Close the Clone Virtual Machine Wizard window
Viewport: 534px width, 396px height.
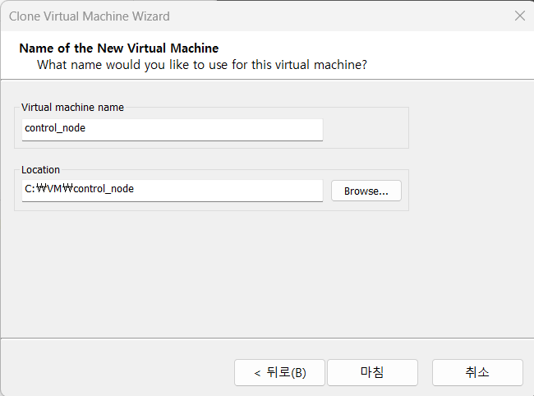coord(520,16)
